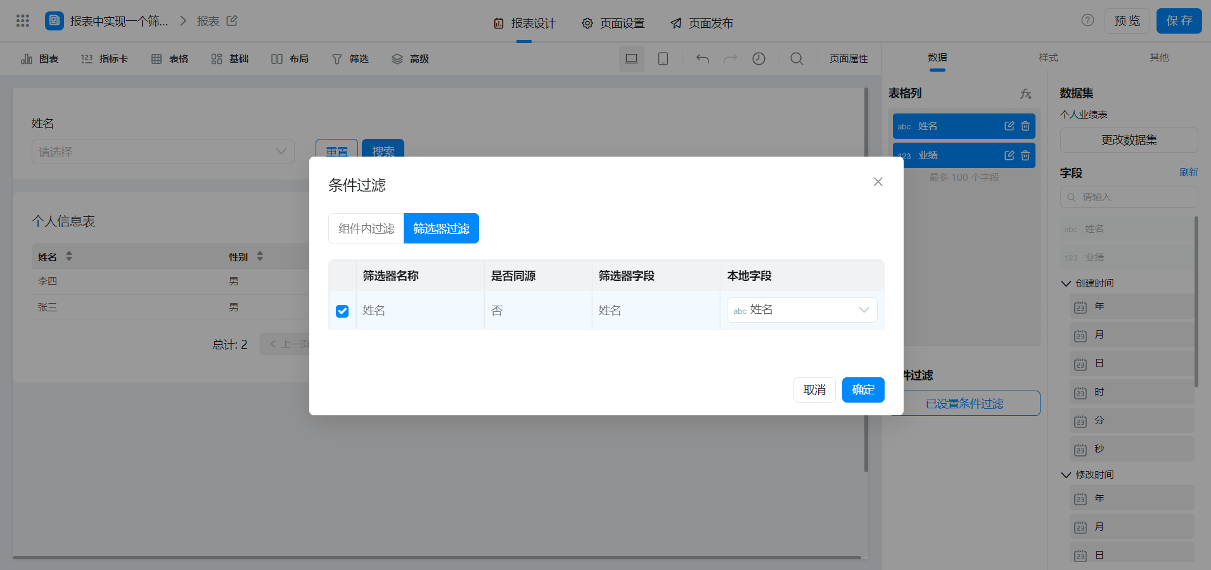
Task: Click the field list vertical scrollbar
Action: (x=1196, y=302)
